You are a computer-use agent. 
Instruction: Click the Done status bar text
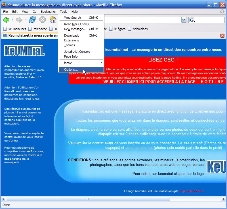point(6,205)
